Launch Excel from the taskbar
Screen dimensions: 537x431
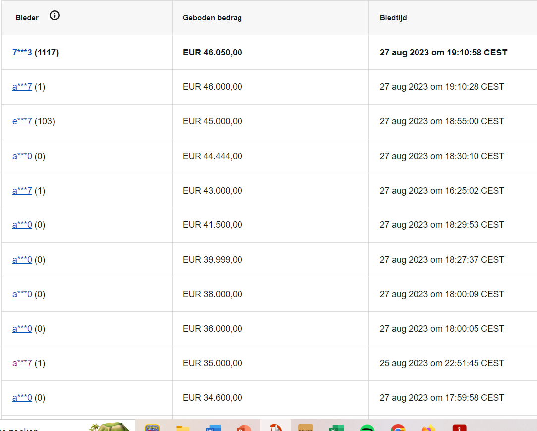[x=336, y=428]
